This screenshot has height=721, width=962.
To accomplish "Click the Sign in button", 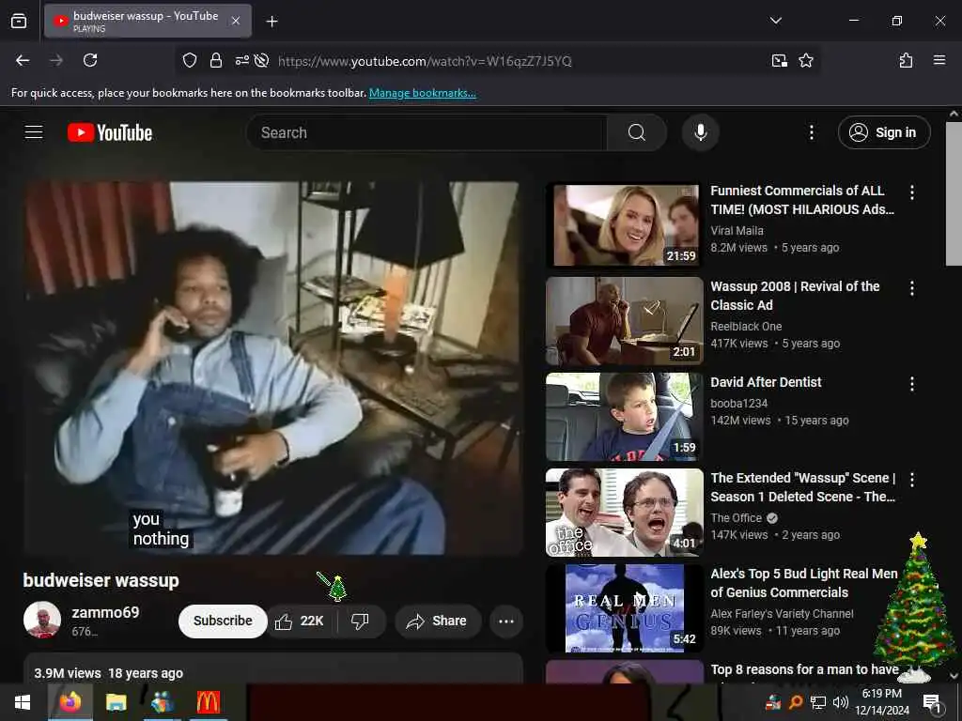I will click(x=883, y=132).
